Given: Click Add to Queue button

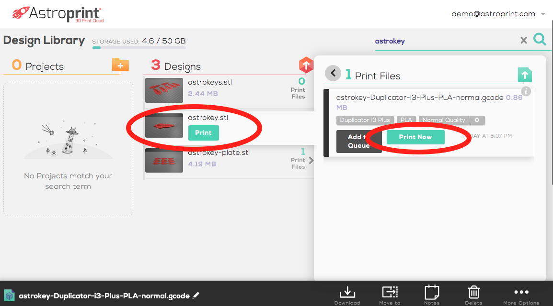Looking at the screenshot, I should (359, 142).
